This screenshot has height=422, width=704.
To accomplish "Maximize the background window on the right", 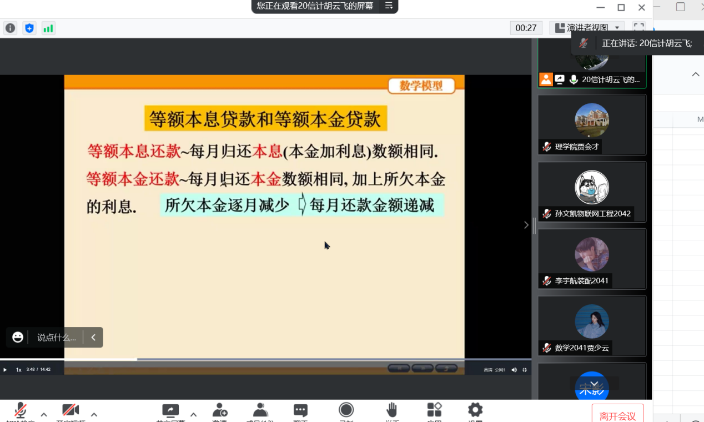I will point(681,7).
